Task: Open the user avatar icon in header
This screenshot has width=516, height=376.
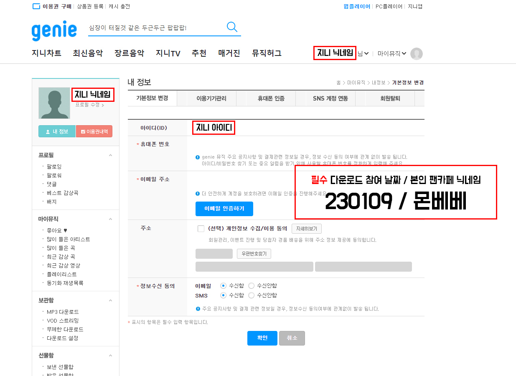Action: pos(416,54)
